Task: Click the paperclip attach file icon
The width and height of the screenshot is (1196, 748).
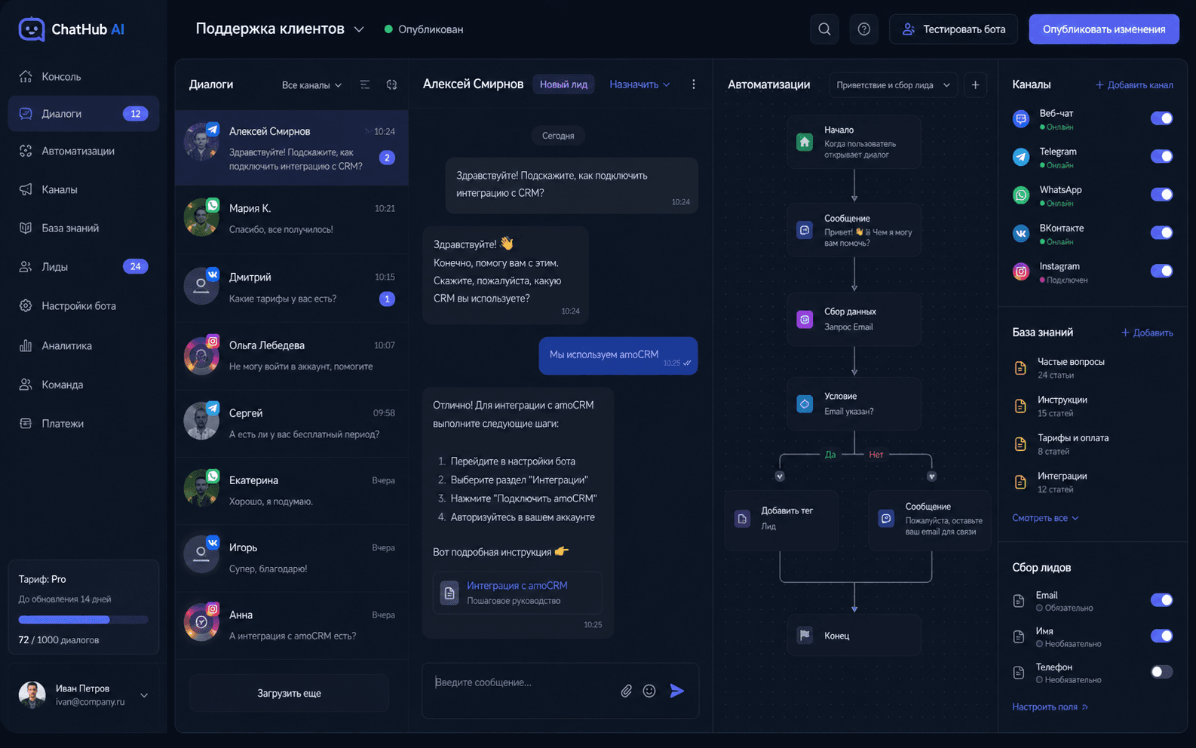Action: [x=626, y=691]
